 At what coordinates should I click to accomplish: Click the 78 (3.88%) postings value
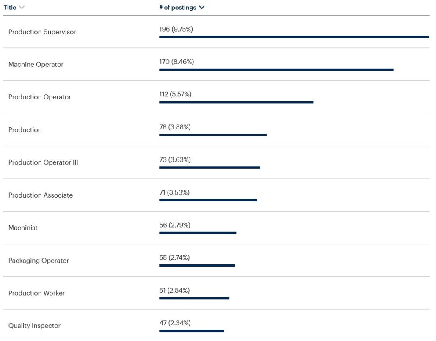click(x=175, y=127)
